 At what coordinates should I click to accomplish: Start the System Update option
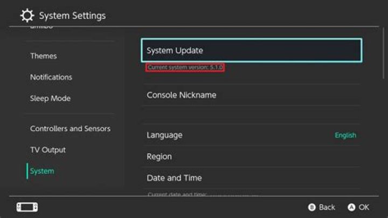point(252,50)
